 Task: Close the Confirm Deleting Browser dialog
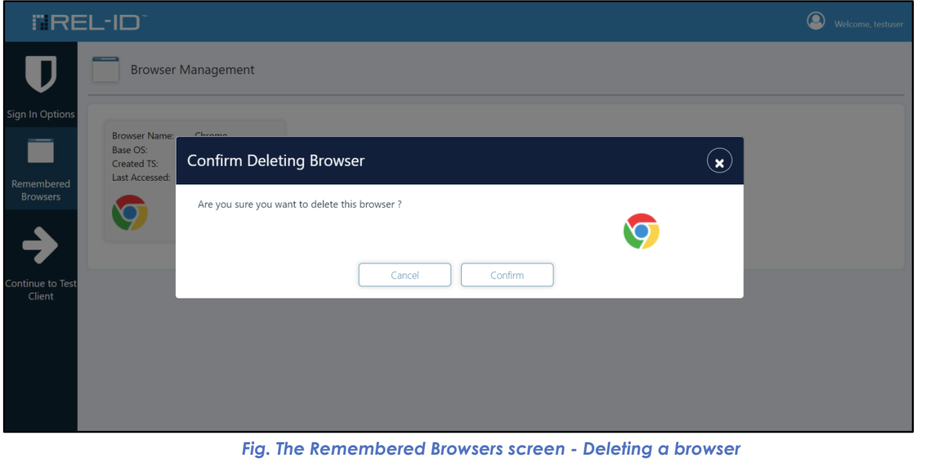(x=719, y=161)
